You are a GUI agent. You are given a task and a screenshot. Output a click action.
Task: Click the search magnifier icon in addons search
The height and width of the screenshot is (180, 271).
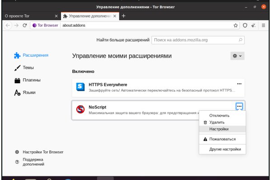240,40
